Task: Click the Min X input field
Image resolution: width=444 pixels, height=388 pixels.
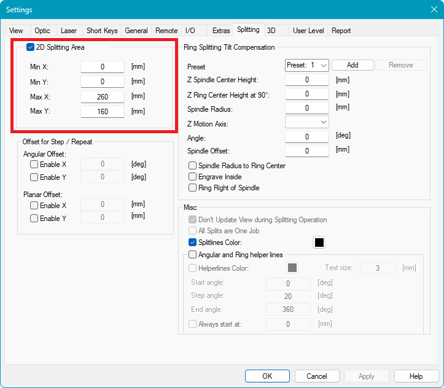Action: (103, 67)
